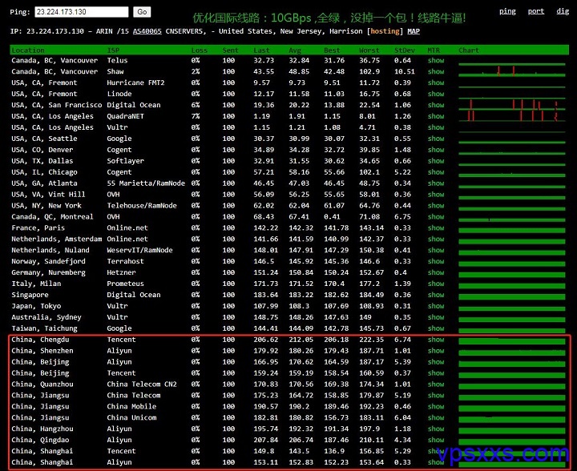Show MTR for Norway Sandefjord row
The image size is (577, 471).
[436, 261]
